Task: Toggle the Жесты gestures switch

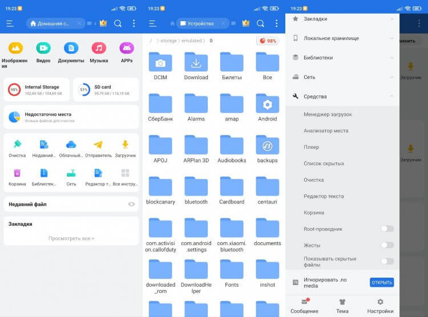Action: [387, 245]
